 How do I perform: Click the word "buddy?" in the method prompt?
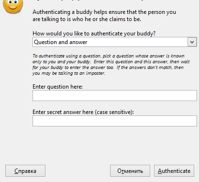click(146, 34)
